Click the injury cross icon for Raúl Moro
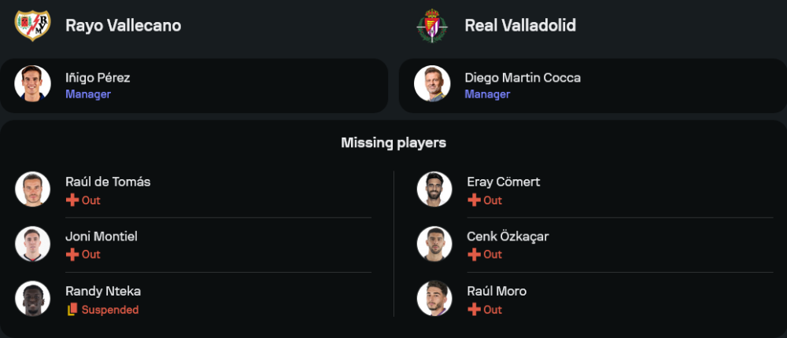This screenshot has height=338, width=787. 474,310
